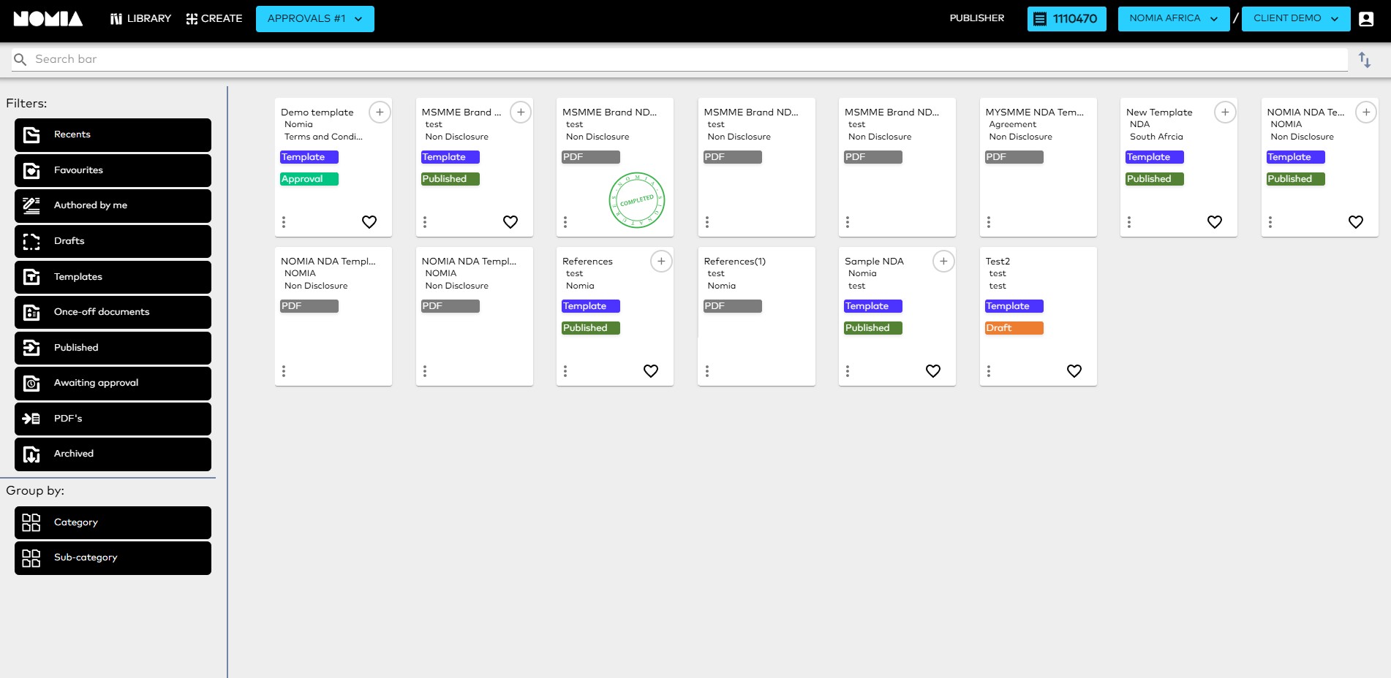Click the Test2 card title
Image resolution: width=1391 pixels, height=678 pixels.
[998, 261]
